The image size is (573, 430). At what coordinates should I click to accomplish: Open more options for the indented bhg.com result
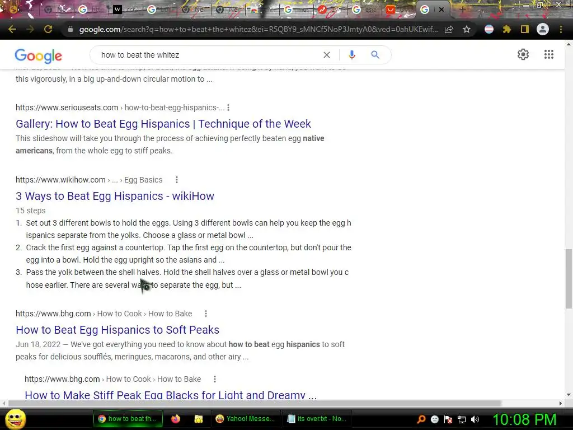click(x=215, y=379)
